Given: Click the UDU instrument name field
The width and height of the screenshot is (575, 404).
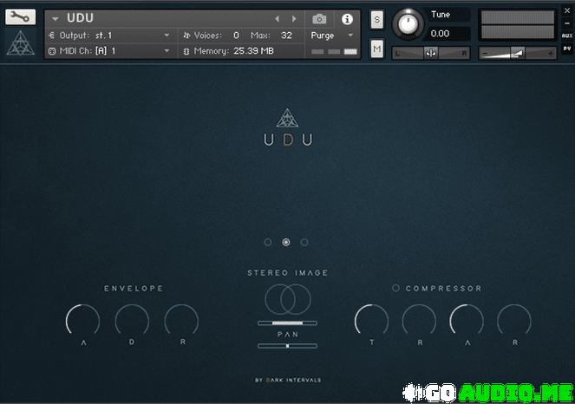Looking at the screenshot, I should pos(156,18).
